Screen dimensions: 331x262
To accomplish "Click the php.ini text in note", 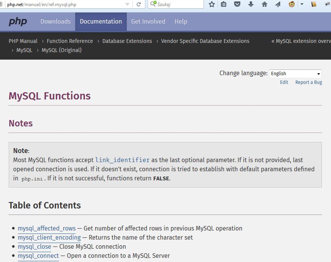I will (32, 179).
